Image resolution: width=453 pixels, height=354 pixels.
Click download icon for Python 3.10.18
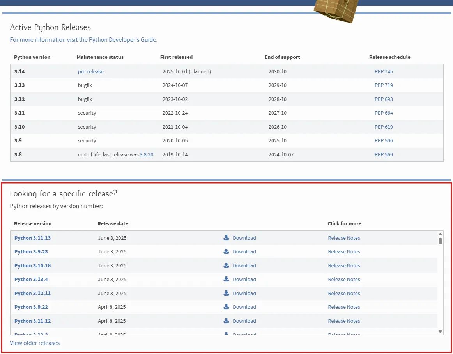tap(226, 265)
